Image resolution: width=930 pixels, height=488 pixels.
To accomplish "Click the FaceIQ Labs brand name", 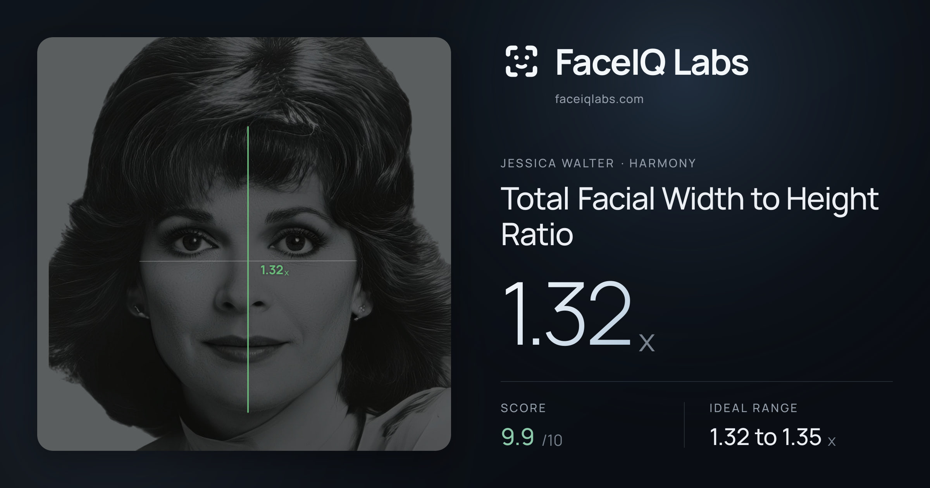I will click(x=652, y=62).
